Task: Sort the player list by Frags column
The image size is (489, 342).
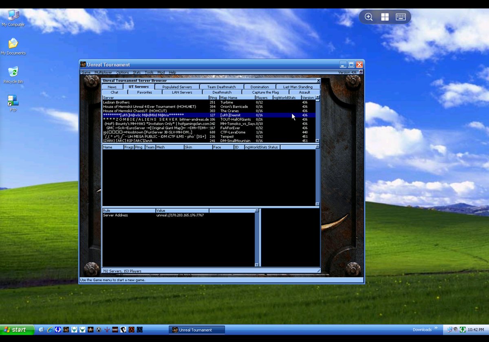Action: (129, 147)
